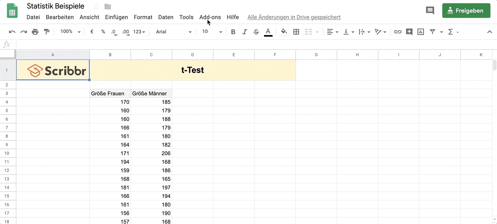Click the undo arrow icon
The width and height of the screenshot is (497, 224).
pyautogui.click(x=12, y=32)
